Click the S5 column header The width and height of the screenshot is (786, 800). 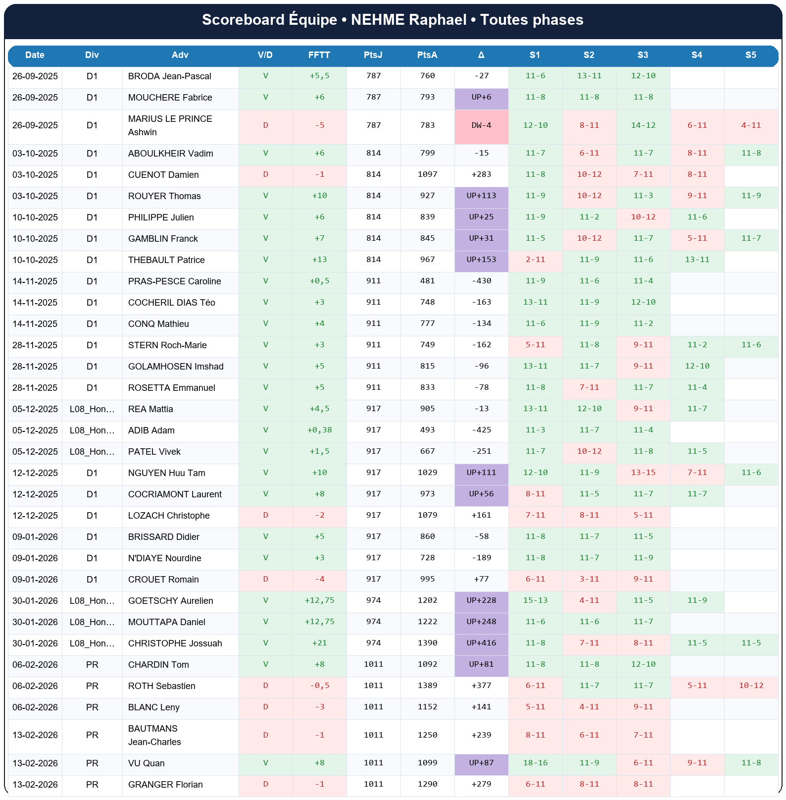coord(750,55)
